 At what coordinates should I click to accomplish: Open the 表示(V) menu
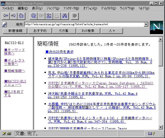point(37,8)
